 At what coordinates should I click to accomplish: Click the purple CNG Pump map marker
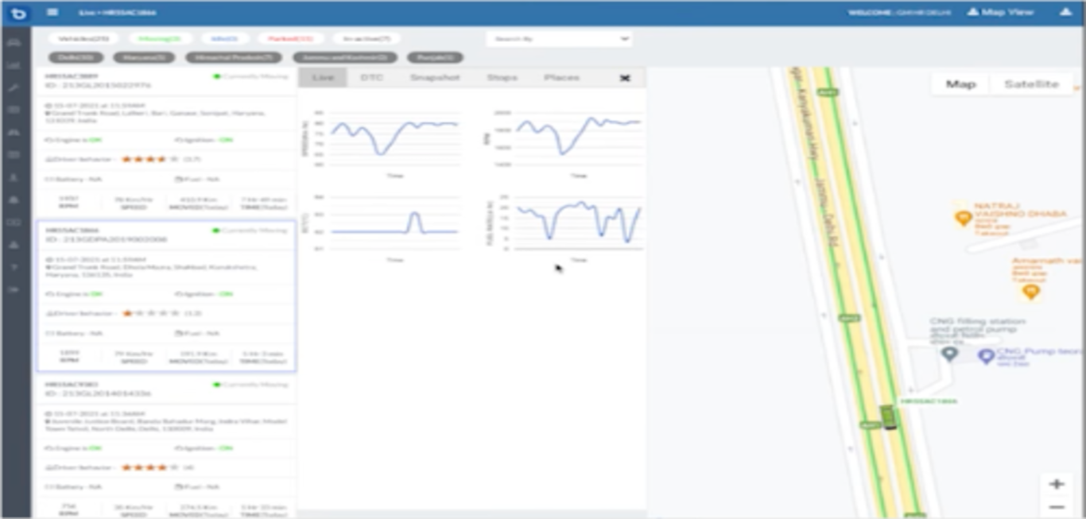[x=986, y=356]
